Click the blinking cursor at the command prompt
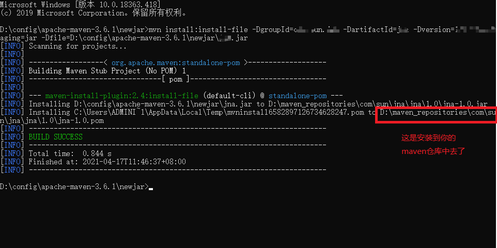The height and width of the screenshot is (248, 497). coord(151,189)
